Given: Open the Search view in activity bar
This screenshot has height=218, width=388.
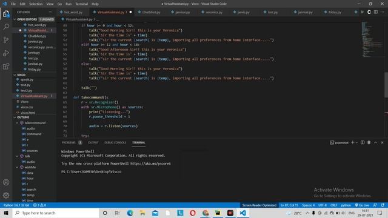Looking at the screenshot, I should (6, 27).
